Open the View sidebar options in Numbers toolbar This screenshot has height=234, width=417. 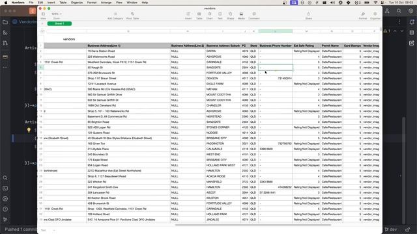click(43, 14)
